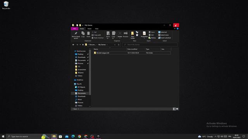Click the Copy ribbon button

pyautogui.click(x=83, y=34)
